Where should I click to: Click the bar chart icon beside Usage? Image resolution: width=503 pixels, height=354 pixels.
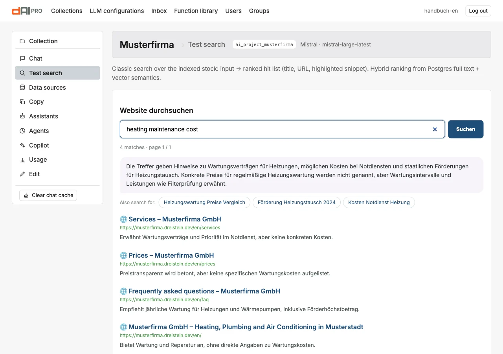click(x=22, y=160)
